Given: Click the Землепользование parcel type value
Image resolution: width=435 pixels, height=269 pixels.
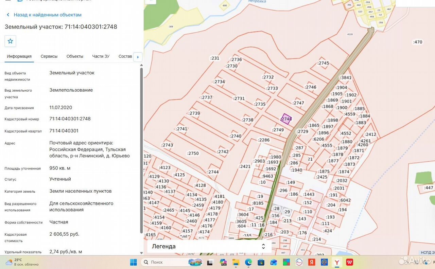Looking at the screenshot, I should coord(71,90).
